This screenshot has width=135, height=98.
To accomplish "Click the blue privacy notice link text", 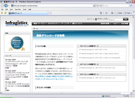I will point(54,78).
